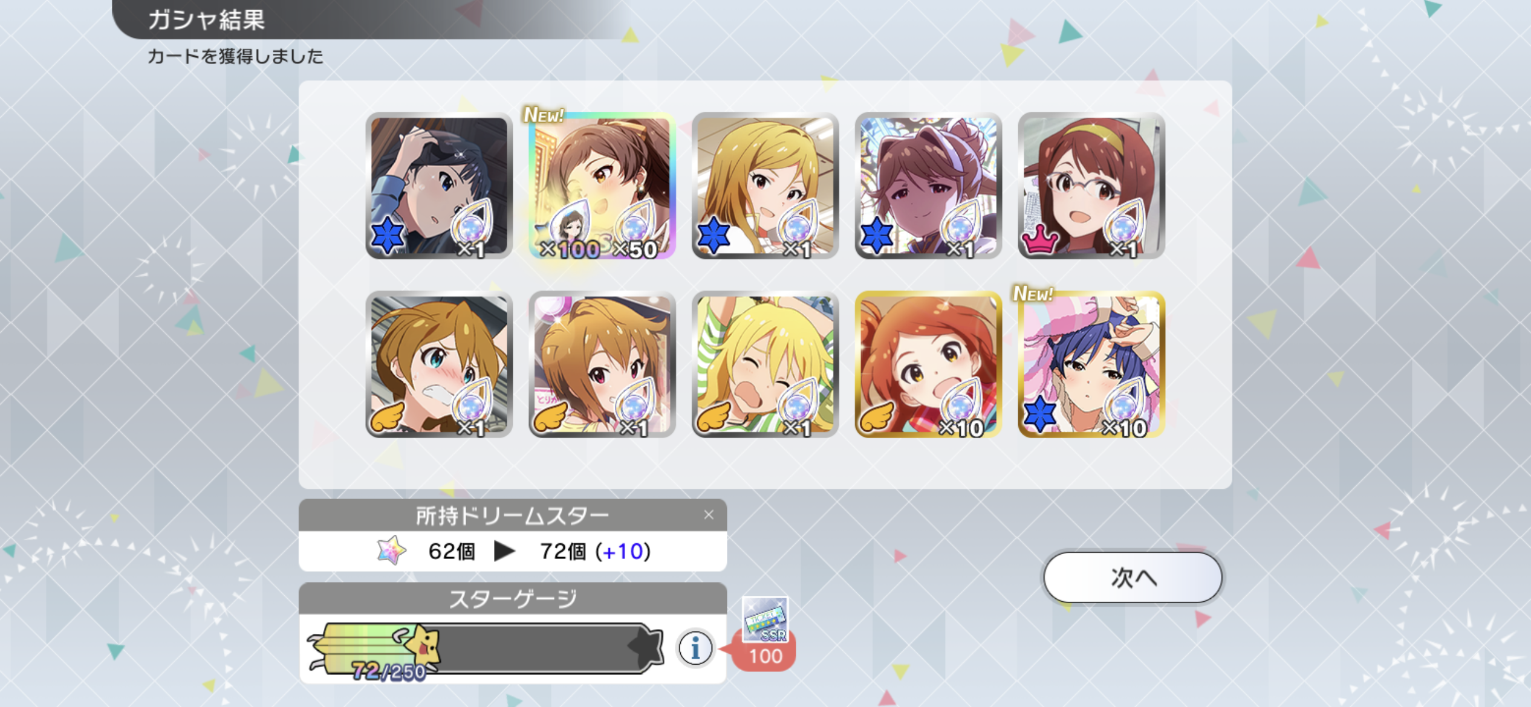The image size is (1531, 707).
Task: Tap the SSR ticket reward icon
Action: pos(765,619)
